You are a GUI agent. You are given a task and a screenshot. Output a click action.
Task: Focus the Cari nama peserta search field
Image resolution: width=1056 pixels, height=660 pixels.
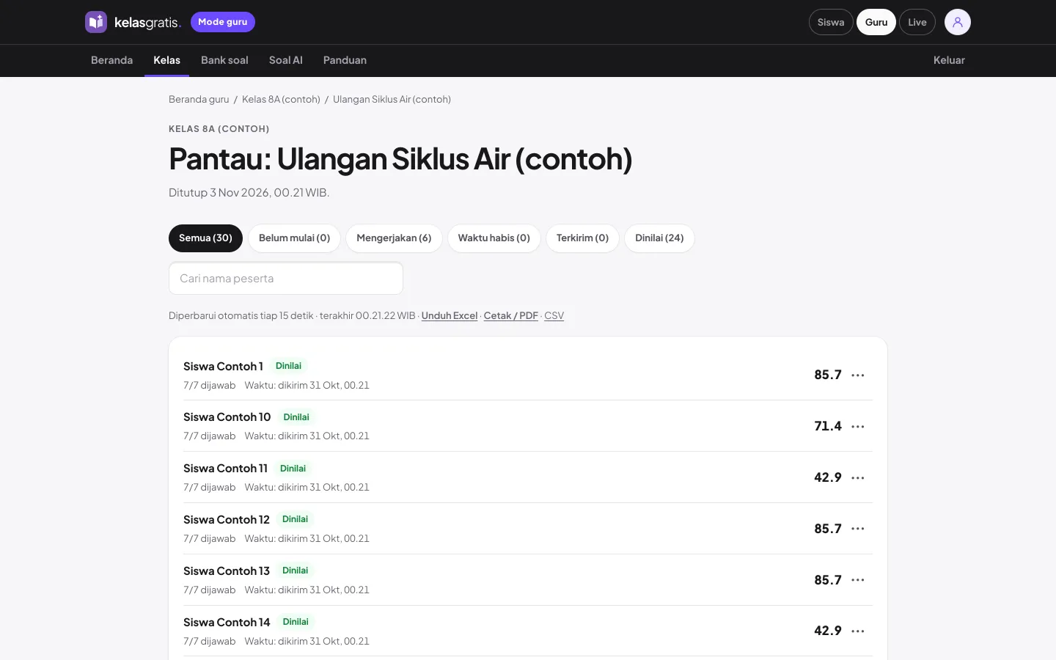pyautogui.click(x=286, y=279)
